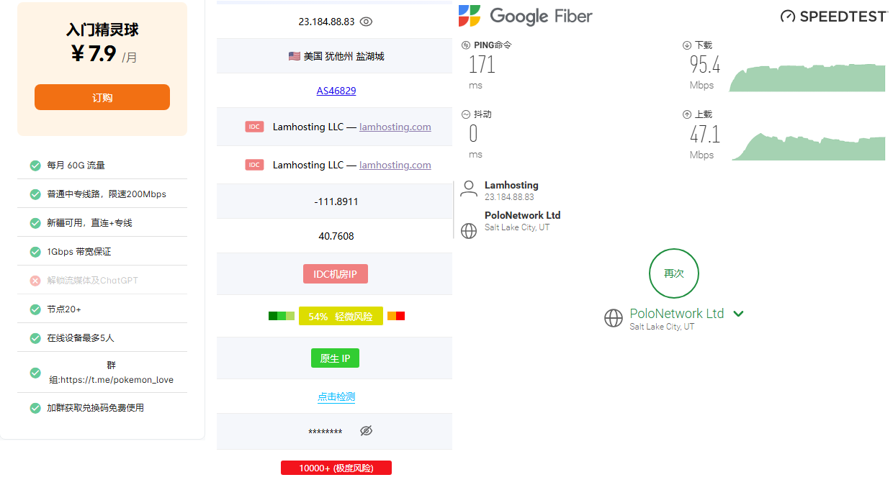This screenshot has height=485, width=893.
Task: Click the IDC badge next to Lamhosting LLC
Action: 254,127
